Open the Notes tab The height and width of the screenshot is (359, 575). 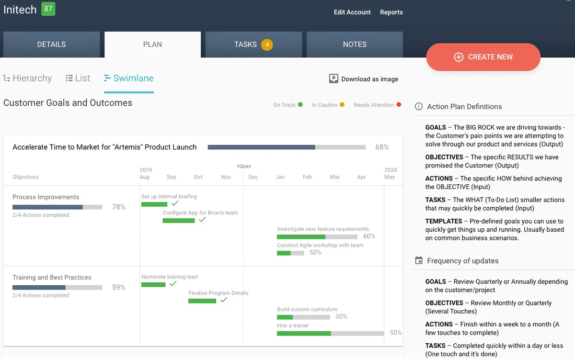click(x=355, y=44)
